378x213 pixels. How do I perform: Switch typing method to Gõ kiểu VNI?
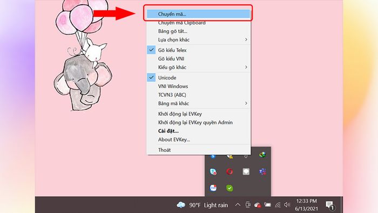coord(198,58)
